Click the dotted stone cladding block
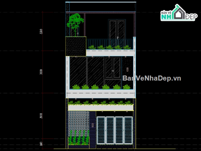The width and height of the screenshot is (201, 151). coord(76,46)
